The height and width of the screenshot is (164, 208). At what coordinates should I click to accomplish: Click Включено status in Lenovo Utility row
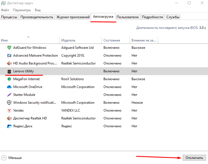tap(111, 71)
